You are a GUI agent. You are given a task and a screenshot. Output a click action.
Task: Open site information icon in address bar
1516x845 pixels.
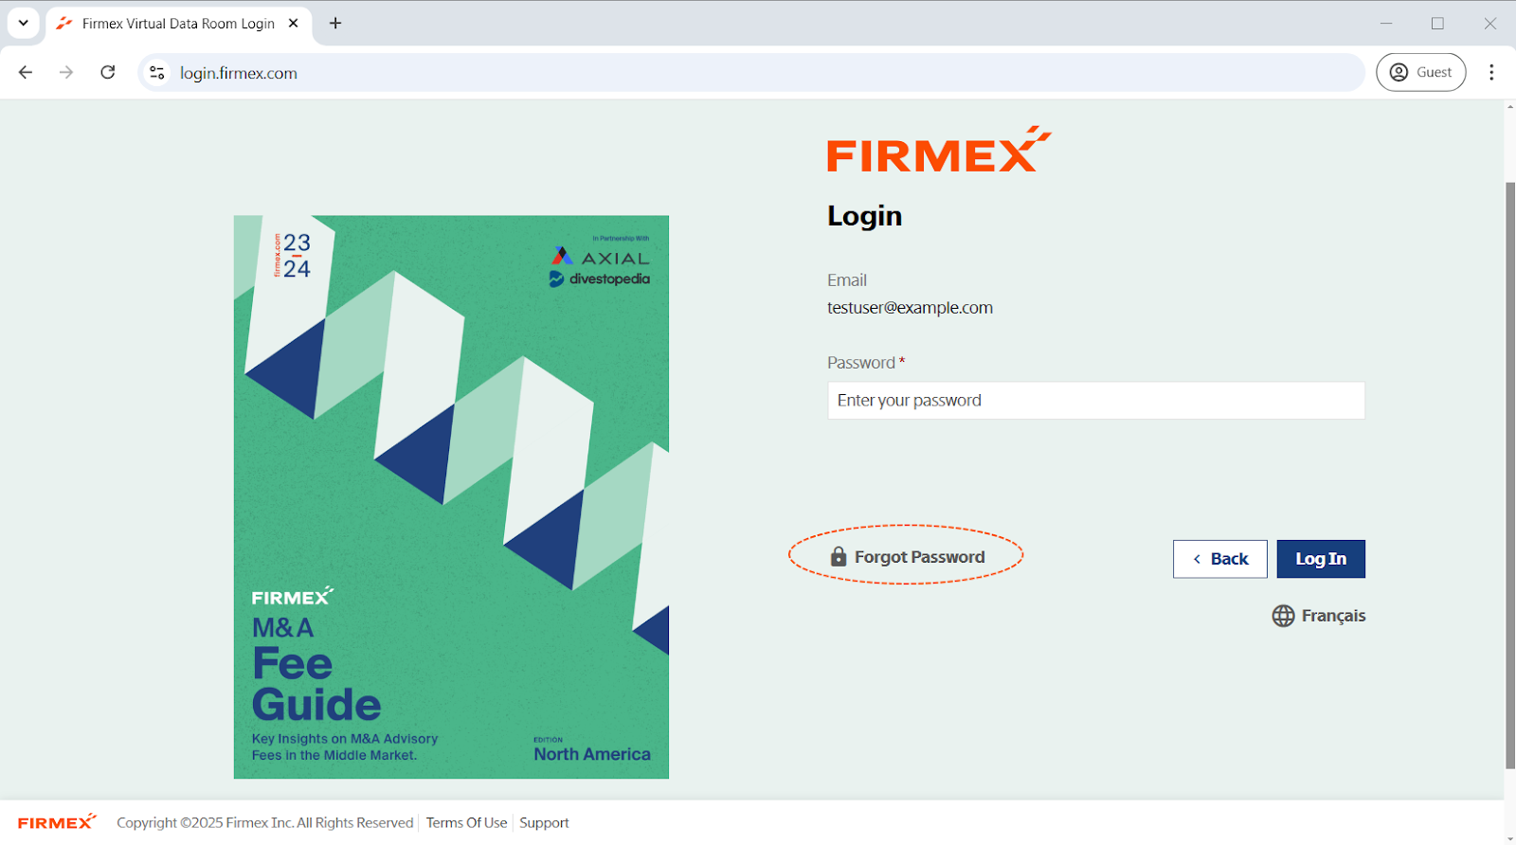click(157, 73)
